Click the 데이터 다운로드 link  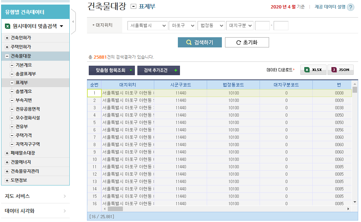tap(279, 70)
